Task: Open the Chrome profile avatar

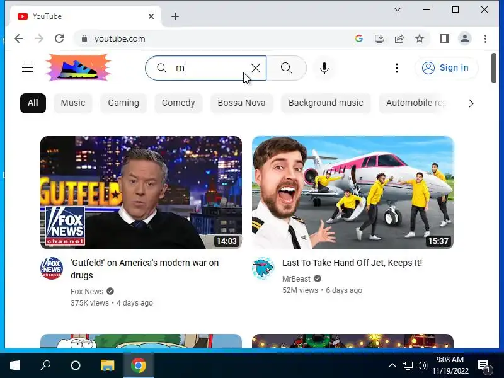Action: pos(465,38)
